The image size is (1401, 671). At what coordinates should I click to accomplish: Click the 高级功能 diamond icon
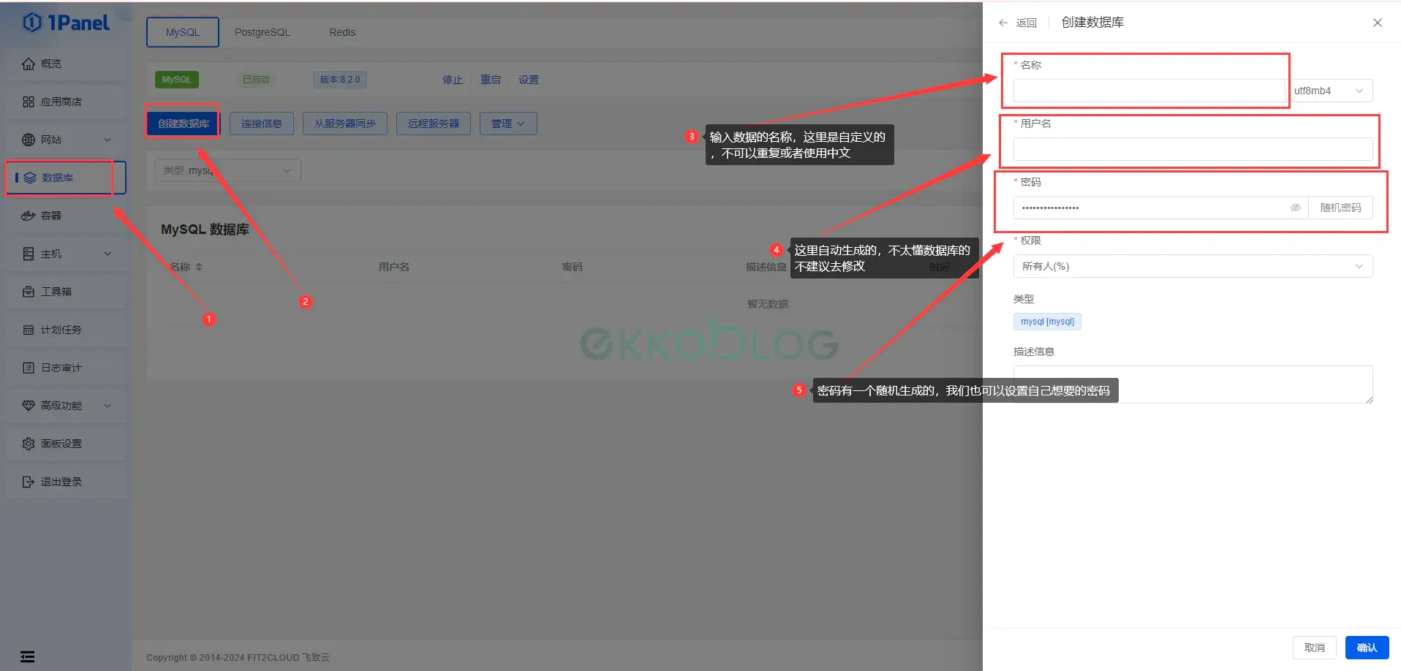[x=29, y=406]
